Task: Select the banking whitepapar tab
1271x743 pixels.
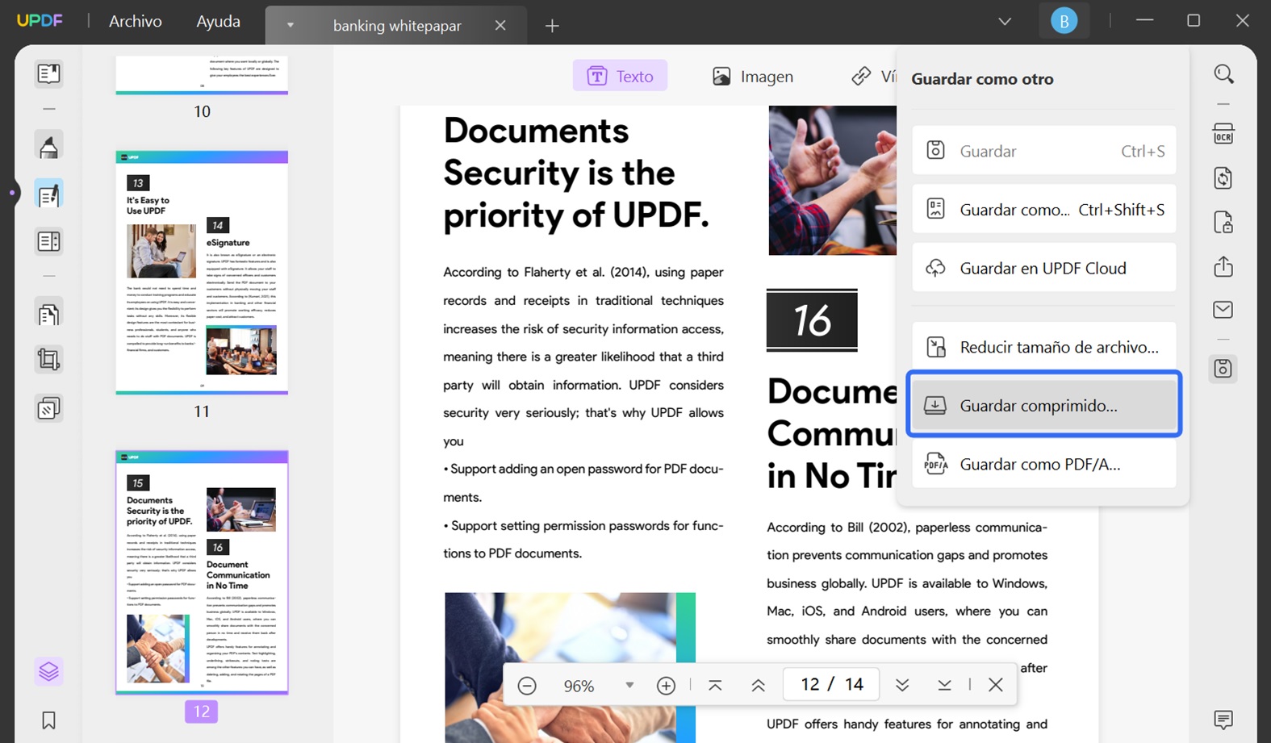Action: pyautogui.click(x=397, y=26)
